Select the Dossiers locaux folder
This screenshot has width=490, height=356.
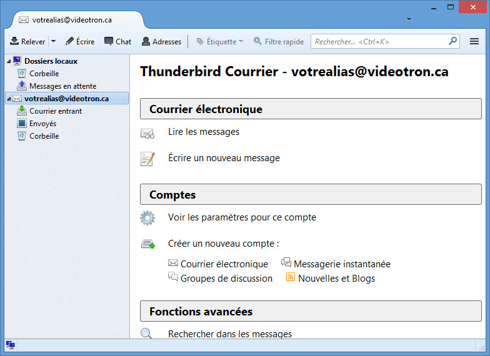tap(51, 61)
